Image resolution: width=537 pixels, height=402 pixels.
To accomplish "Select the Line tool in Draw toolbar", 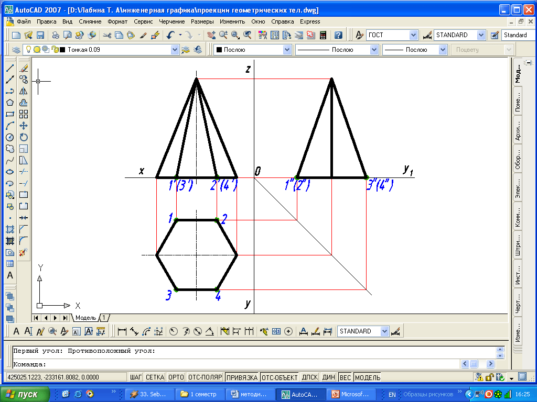I will 10,68.
